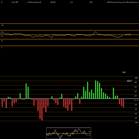Click the 'SI & MR' header label
The image size is (139, 139).
click(15, 2)
